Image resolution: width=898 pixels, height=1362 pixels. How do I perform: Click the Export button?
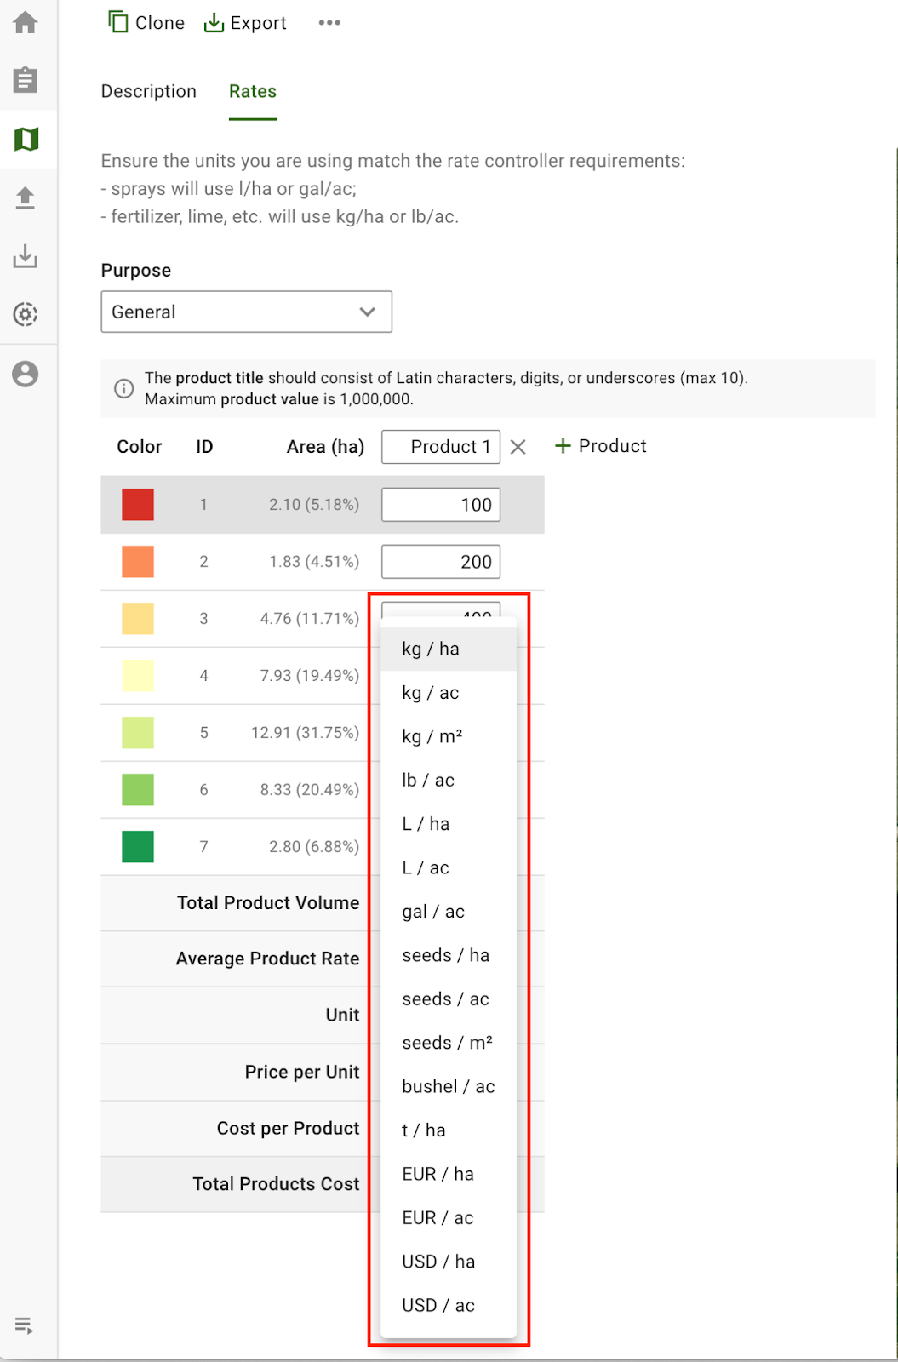point(245,23)
